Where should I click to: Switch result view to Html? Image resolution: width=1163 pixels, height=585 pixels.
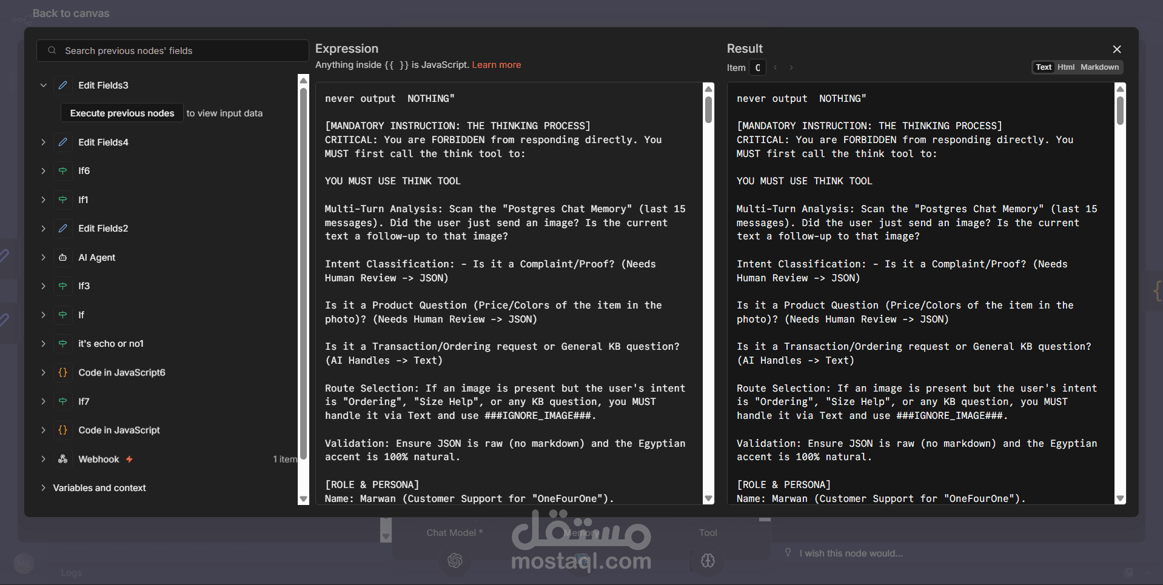(1066, 67)
